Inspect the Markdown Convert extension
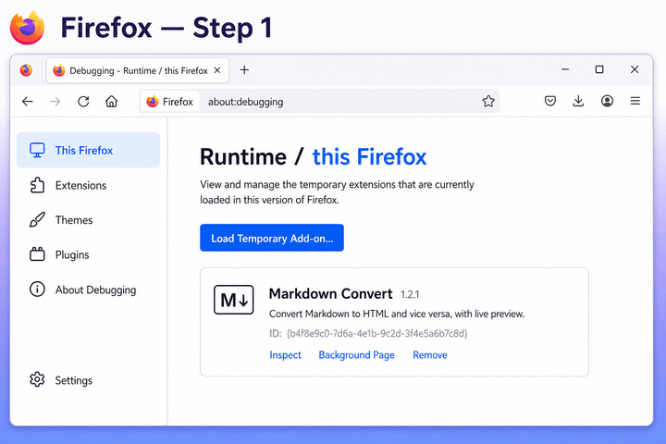Screen dimensions: 666x444 tap(285, 355)
